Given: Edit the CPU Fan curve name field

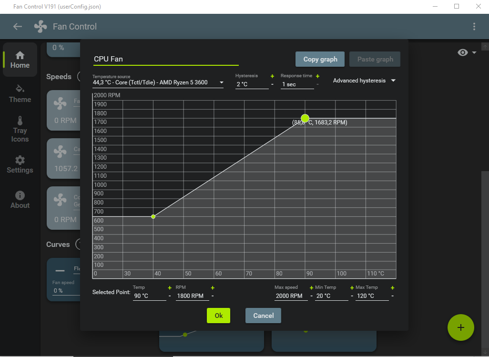Looking at the screenshot, I should (x=166, y=59).
